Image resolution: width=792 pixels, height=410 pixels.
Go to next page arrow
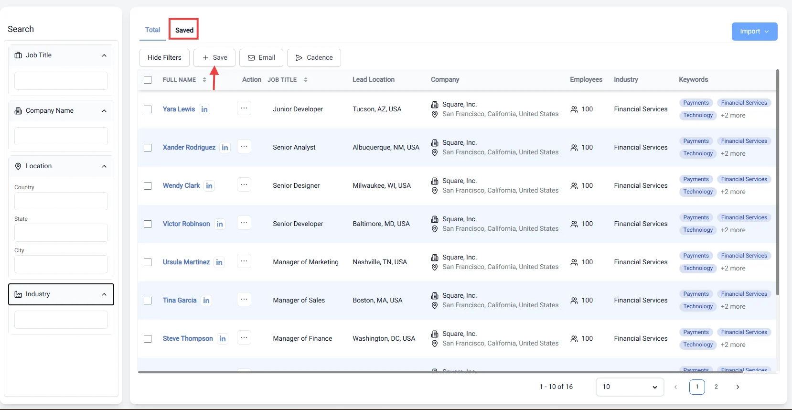click(x=738, y=387)
